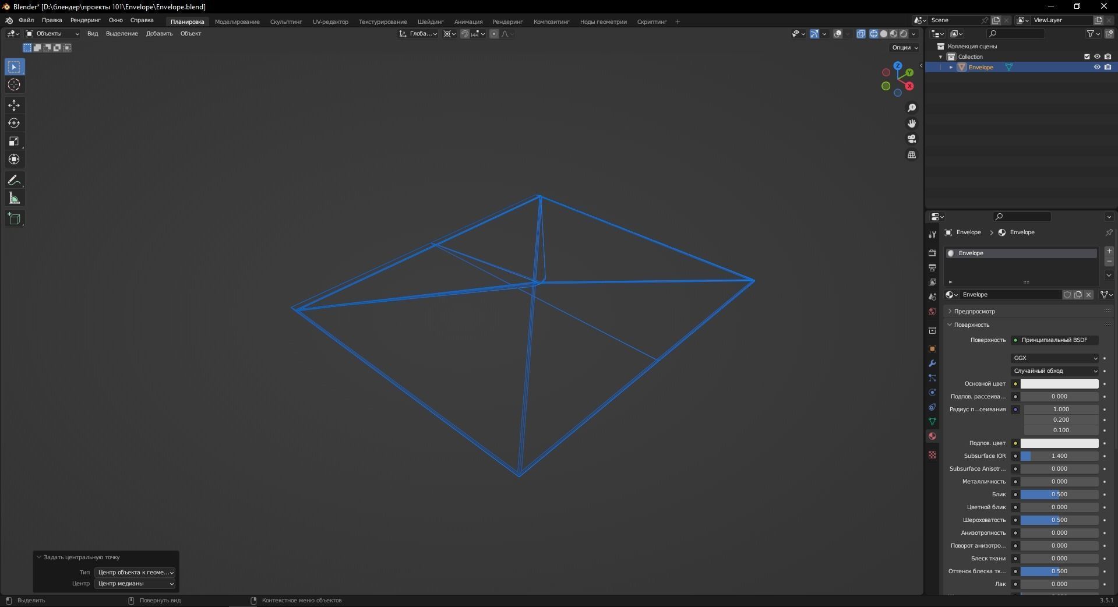Open the Output properties tab
Viewport: 1118px width, 607px height.
point(932,267)
